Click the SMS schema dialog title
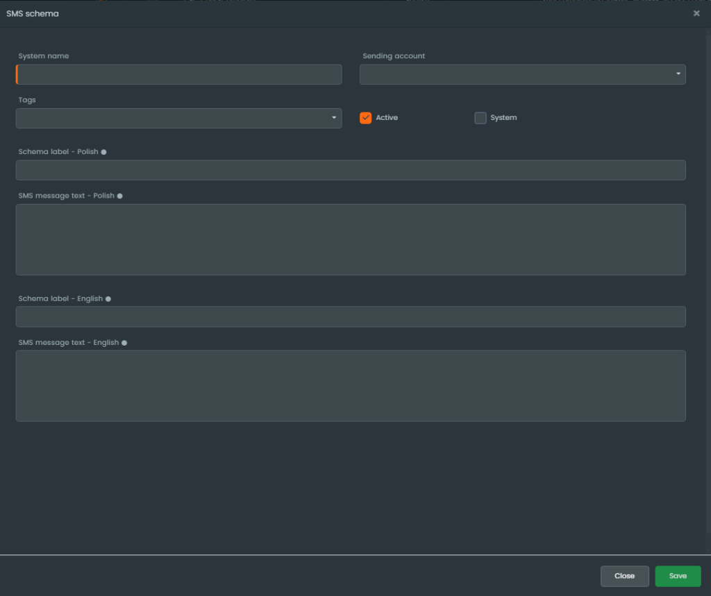The height and width of the screenshot is (596, 711). click(x=33, y=14)
